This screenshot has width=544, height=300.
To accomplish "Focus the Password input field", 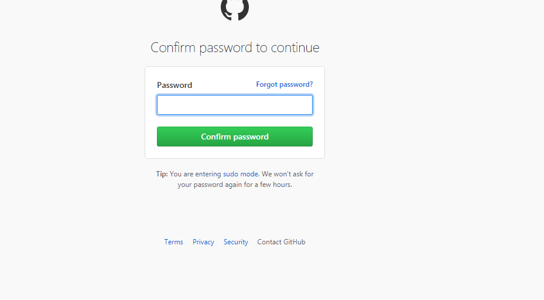I will point(235,105).
